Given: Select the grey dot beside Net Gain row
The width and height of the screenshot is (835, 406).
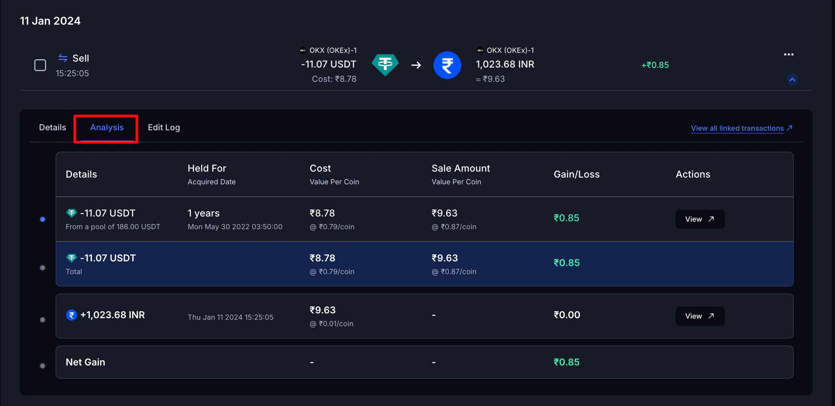Looking at the screenshot, I should click(43, 366).
